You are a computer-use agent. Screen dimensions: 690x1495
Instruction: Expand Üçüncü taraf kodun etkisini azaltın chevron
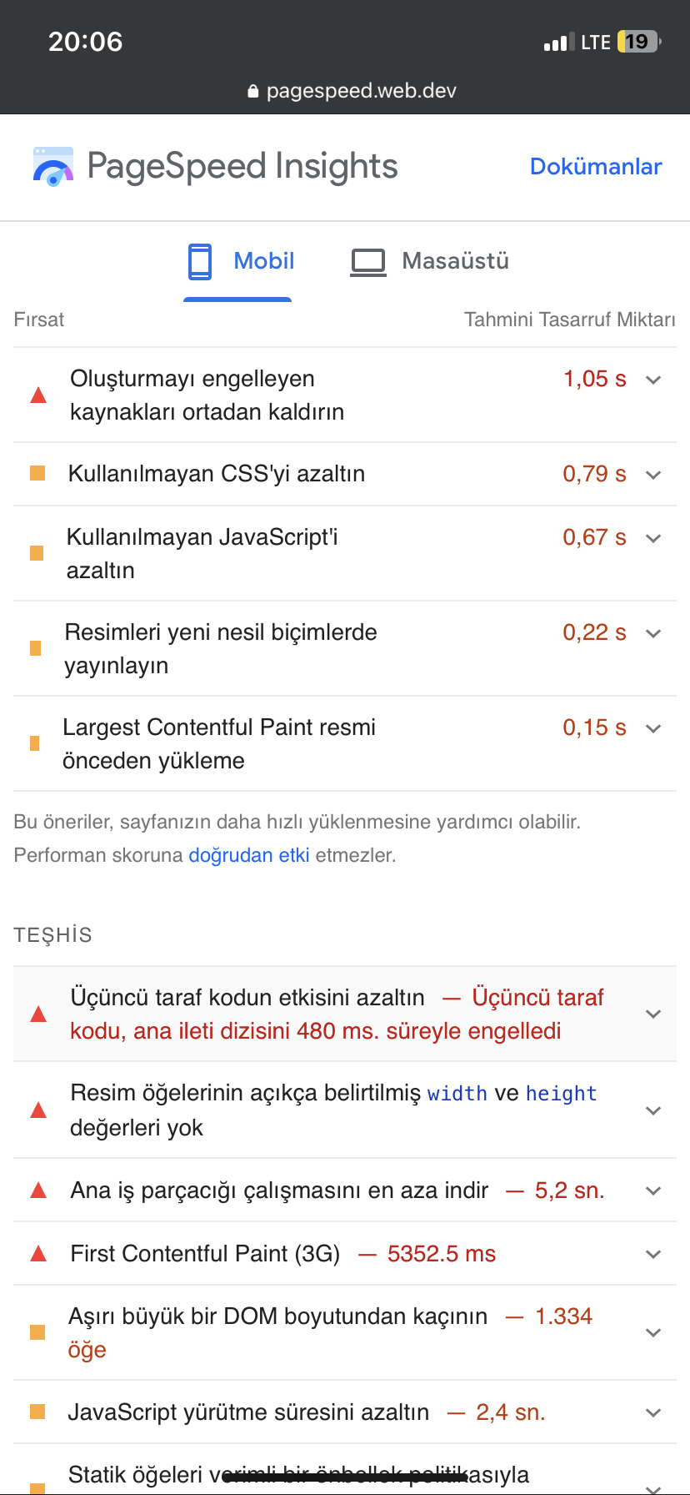[653, 1014]
